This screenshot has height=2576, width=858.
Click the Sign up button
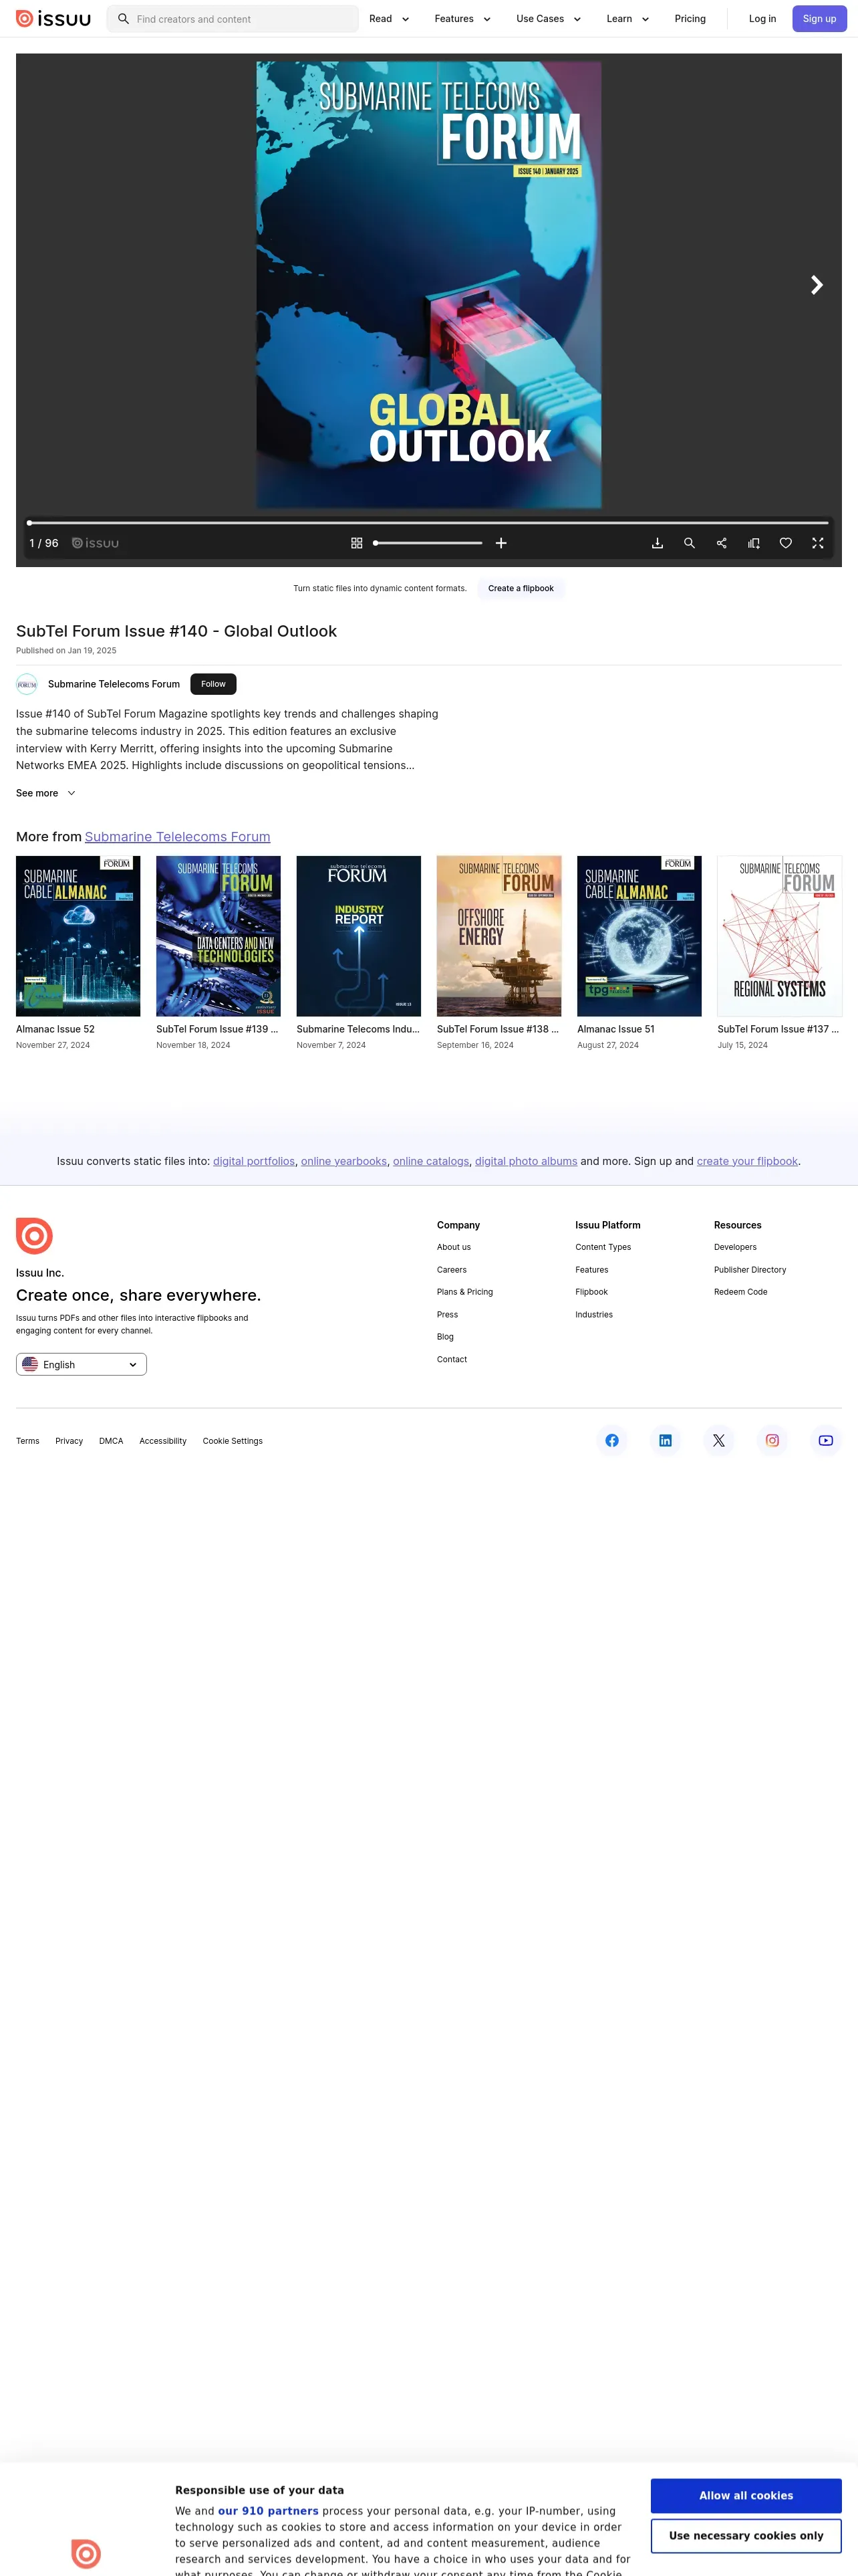(x=819, y=19)
